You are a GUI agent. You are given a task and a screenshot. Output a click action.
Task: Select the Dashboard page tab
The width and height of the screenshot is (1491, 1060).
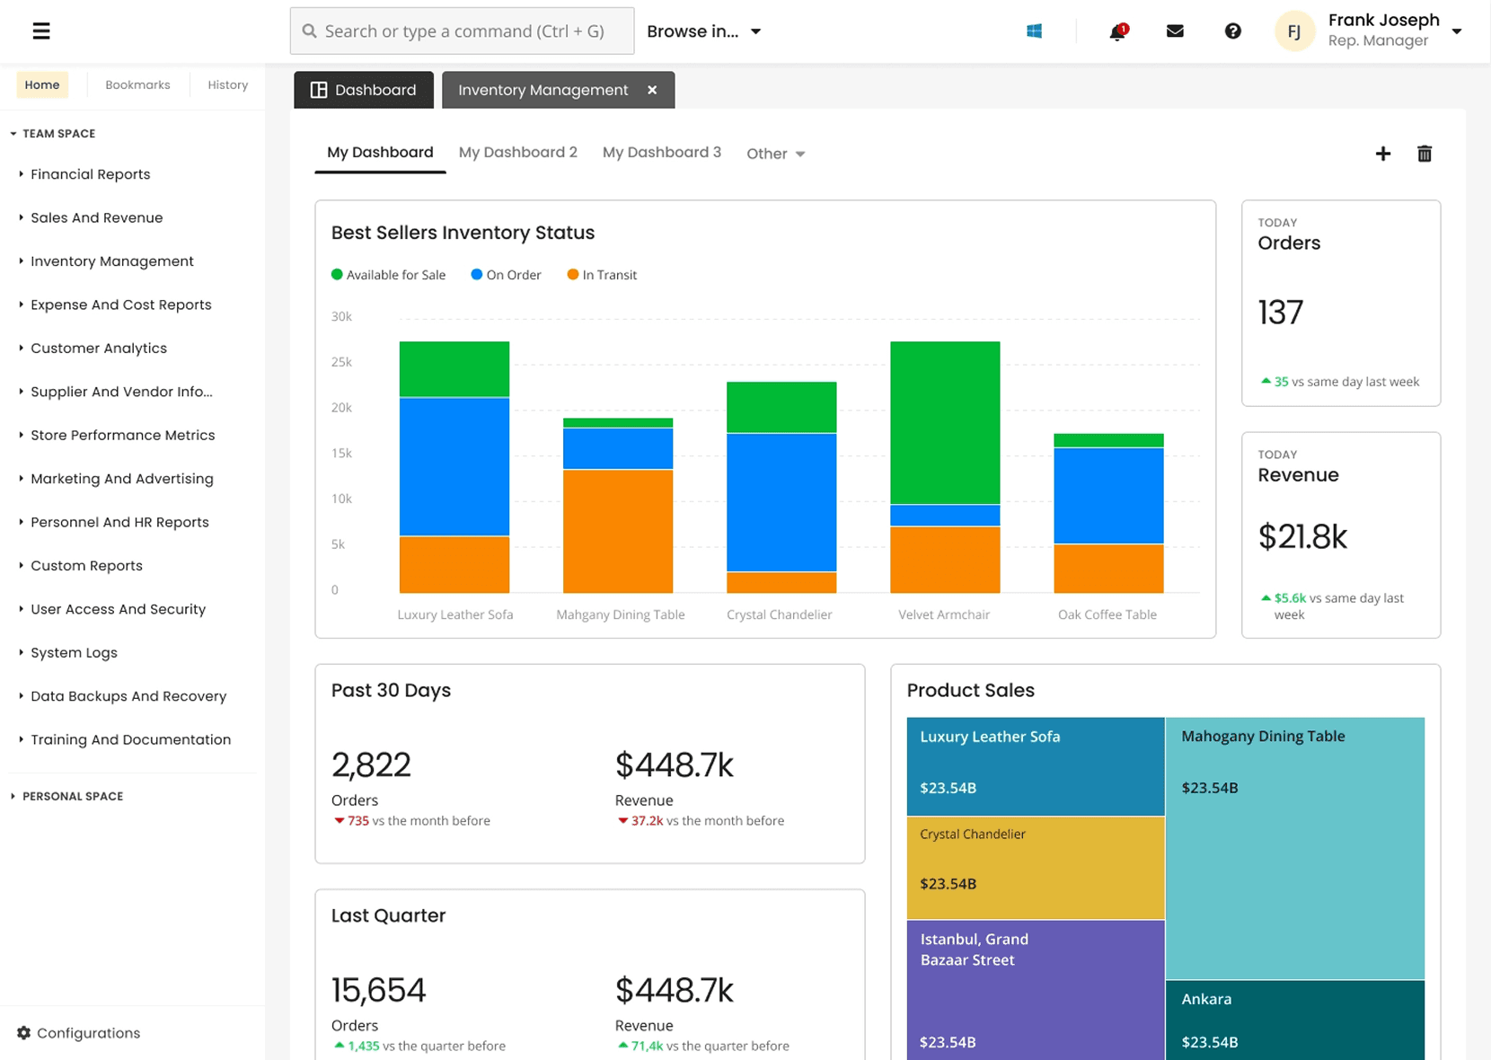(364, 90)
